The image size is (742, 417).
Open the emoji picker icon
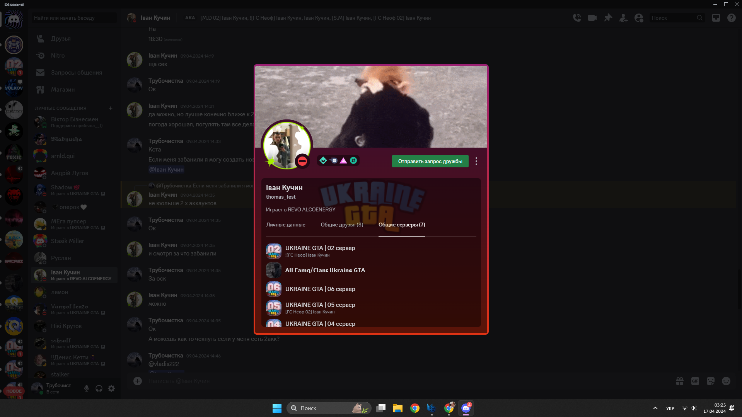726,381
